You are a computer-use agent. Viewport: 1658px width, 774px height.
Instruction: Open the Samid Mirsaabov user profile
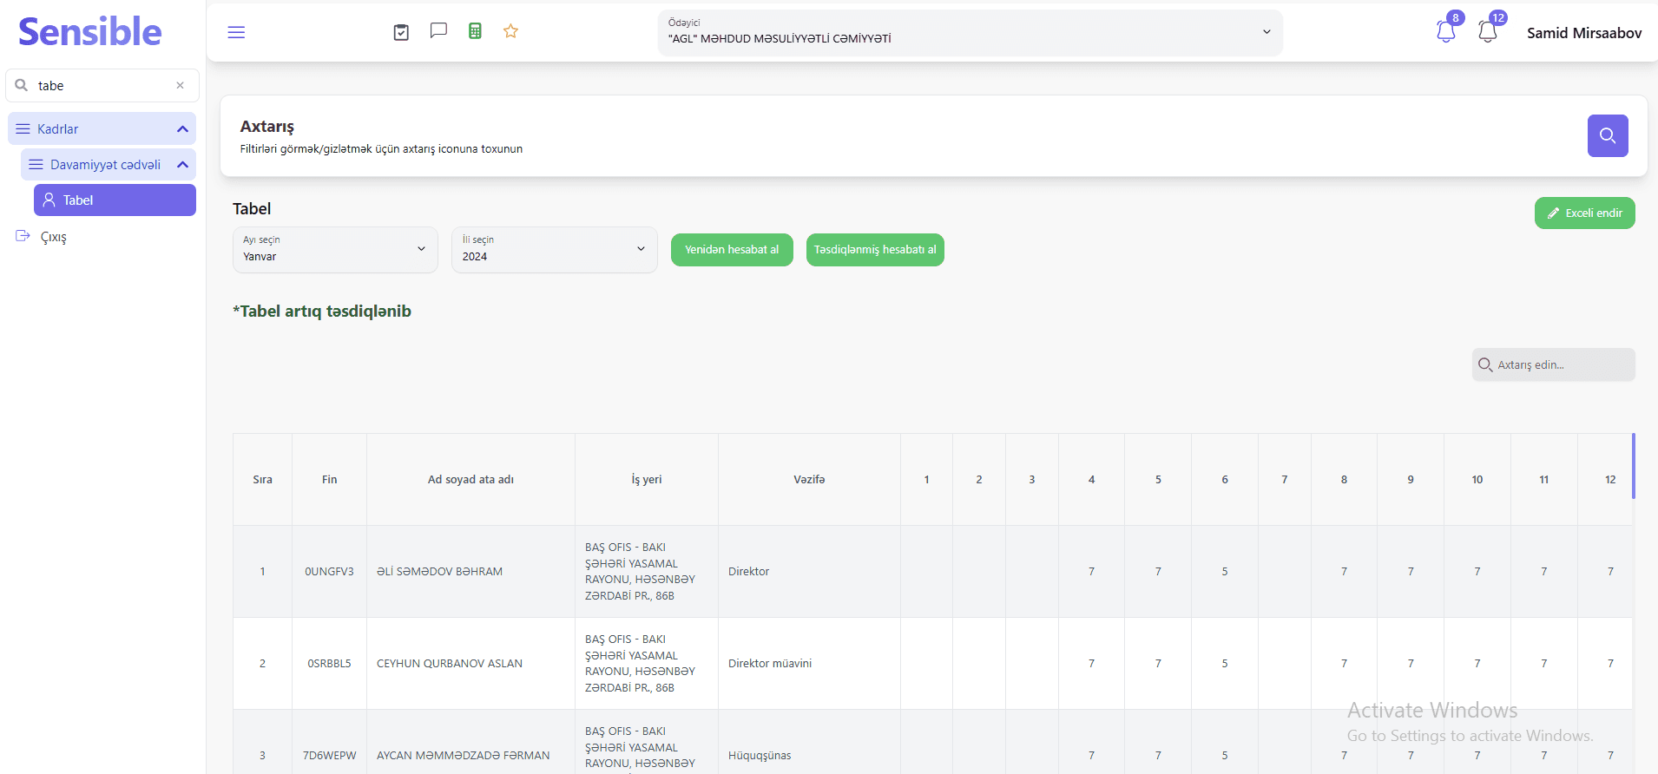[1584, 33]
